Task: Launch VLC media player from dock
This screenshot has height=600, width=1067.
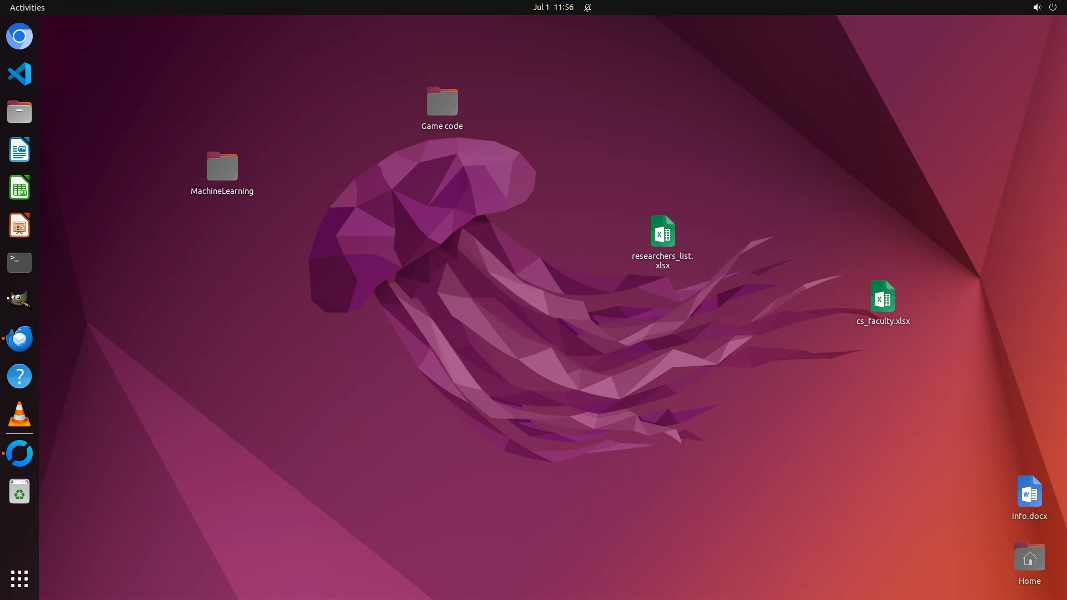Action: click(19, 414)
